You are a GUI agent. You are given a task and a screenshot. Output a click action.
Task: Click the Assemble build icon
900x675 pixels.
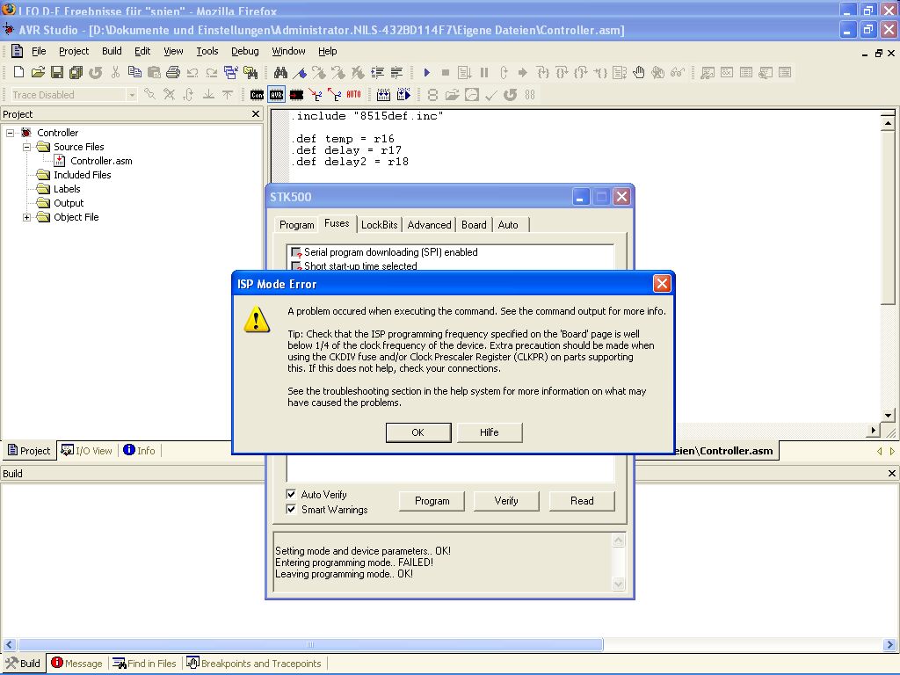[x=383, y=95]
